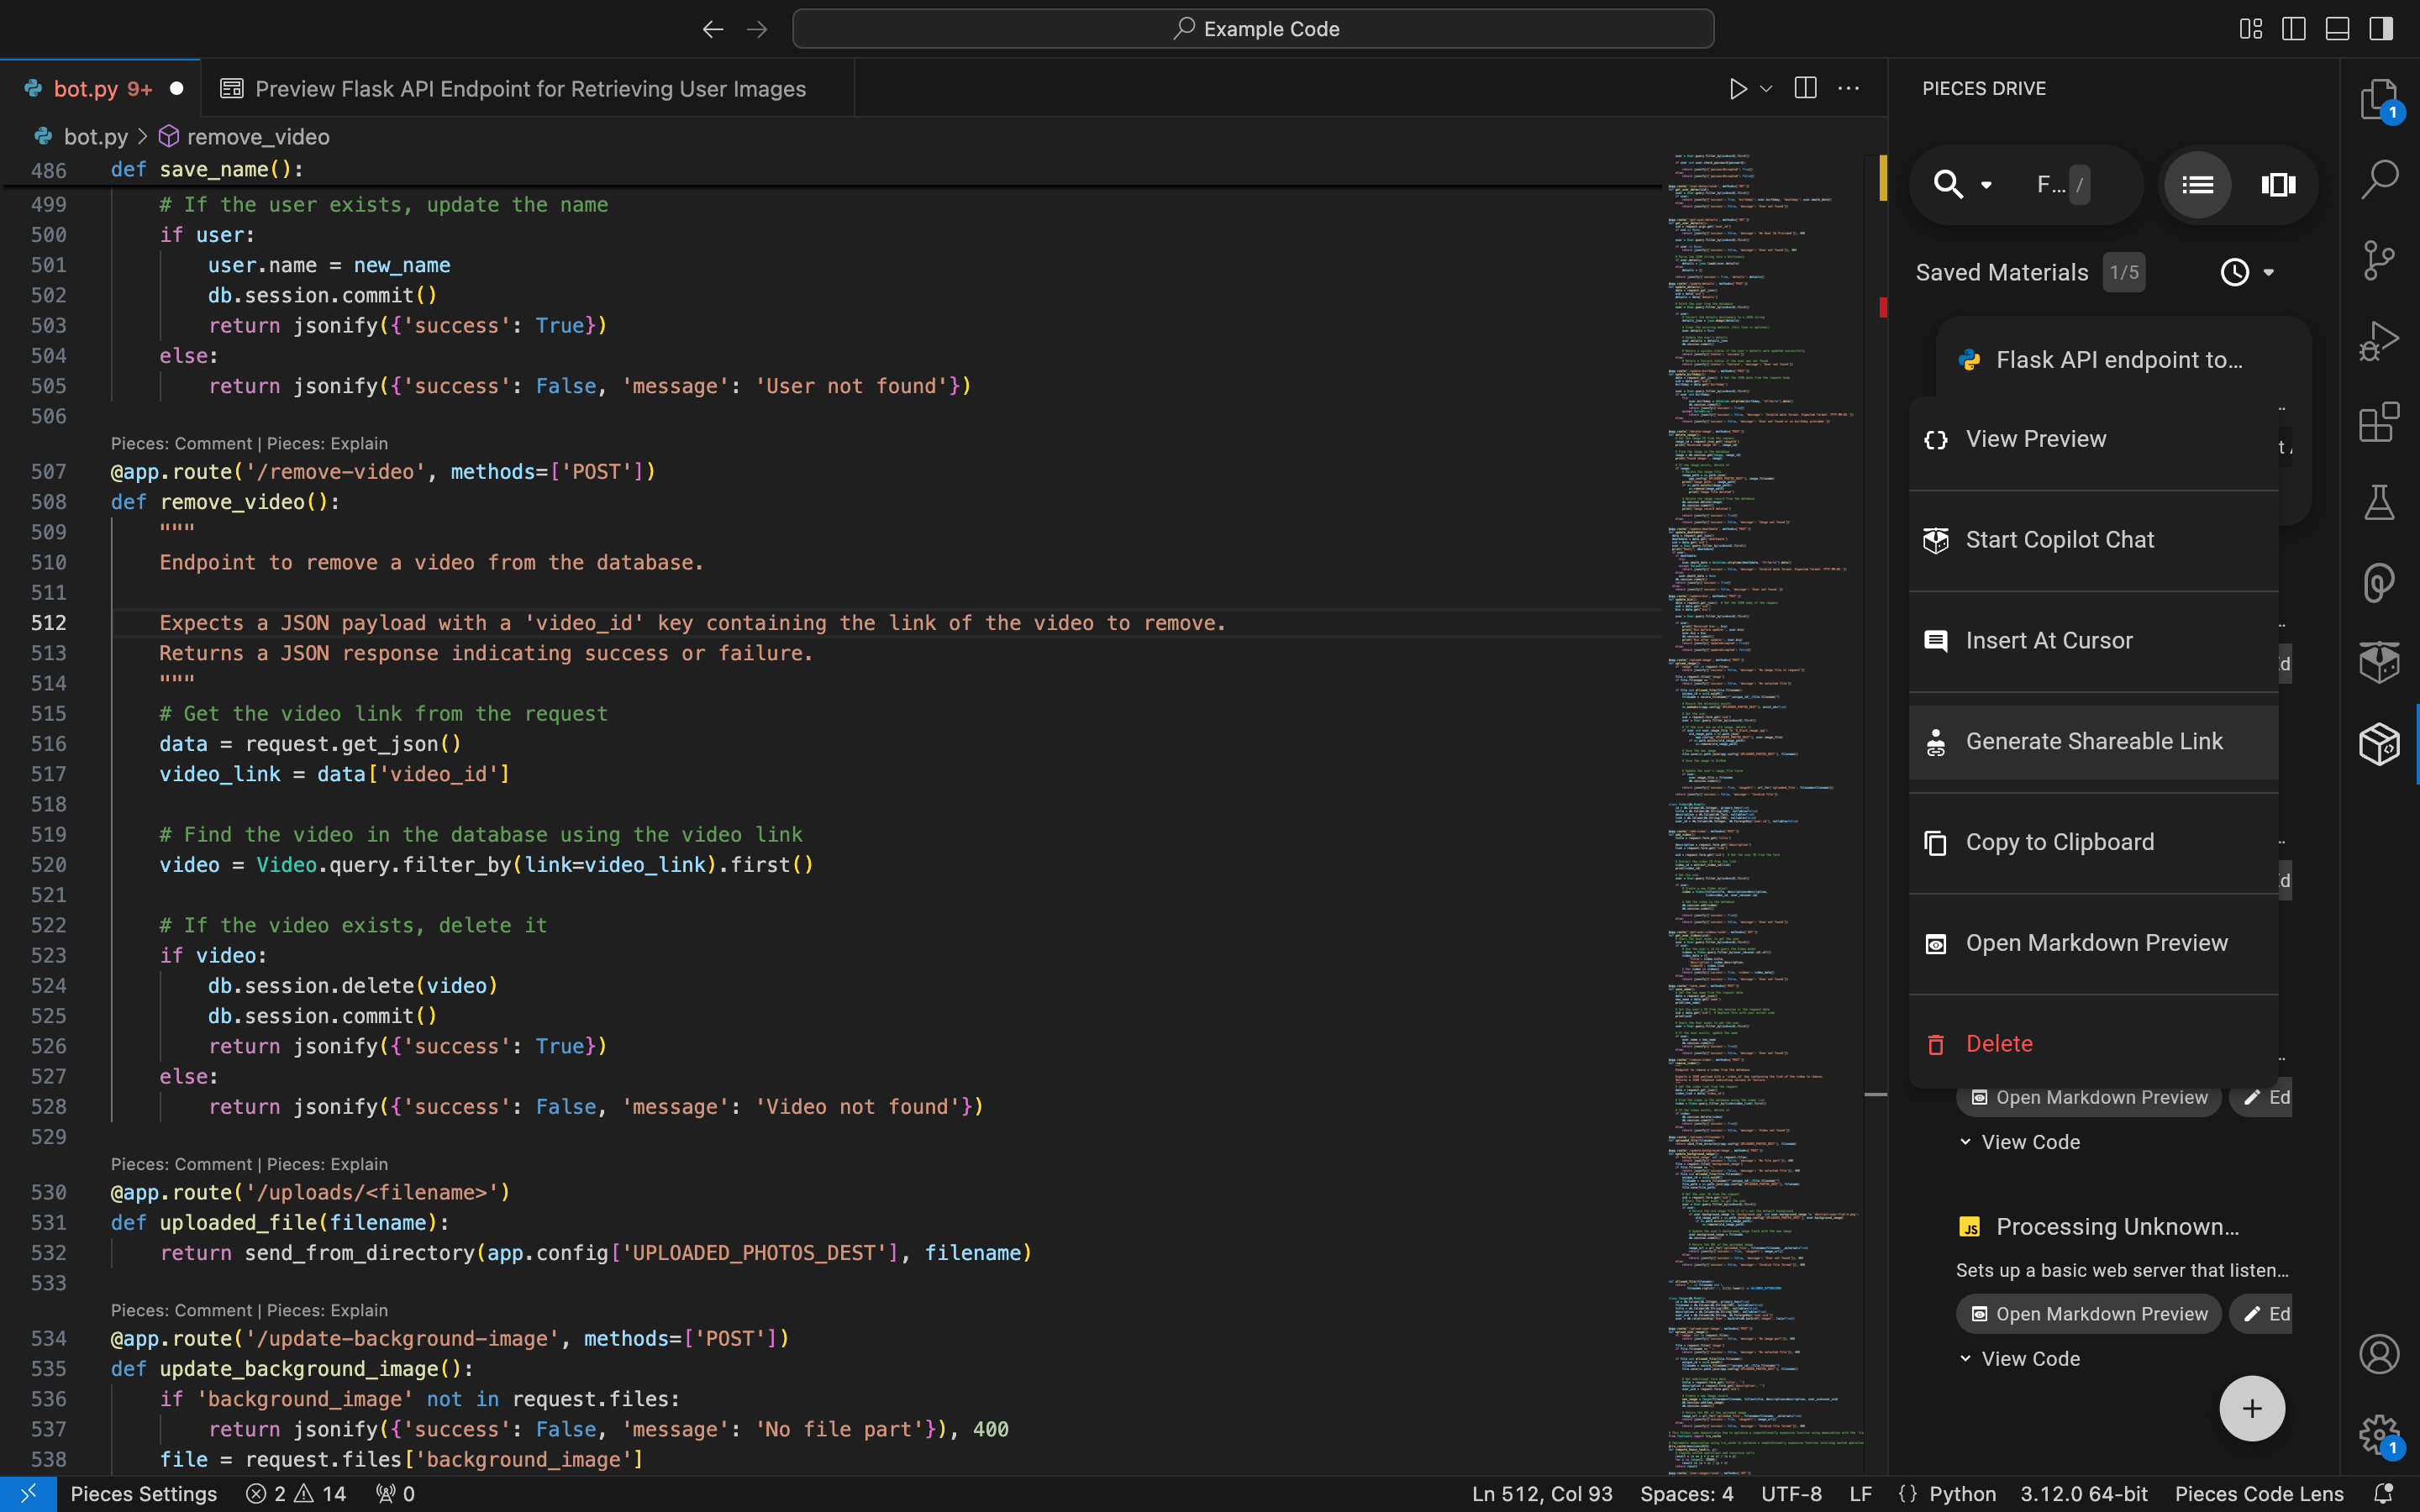Toggle the Primary Side Bar
Screen dimensions: 2420x1512
[x=2294, y=29]
